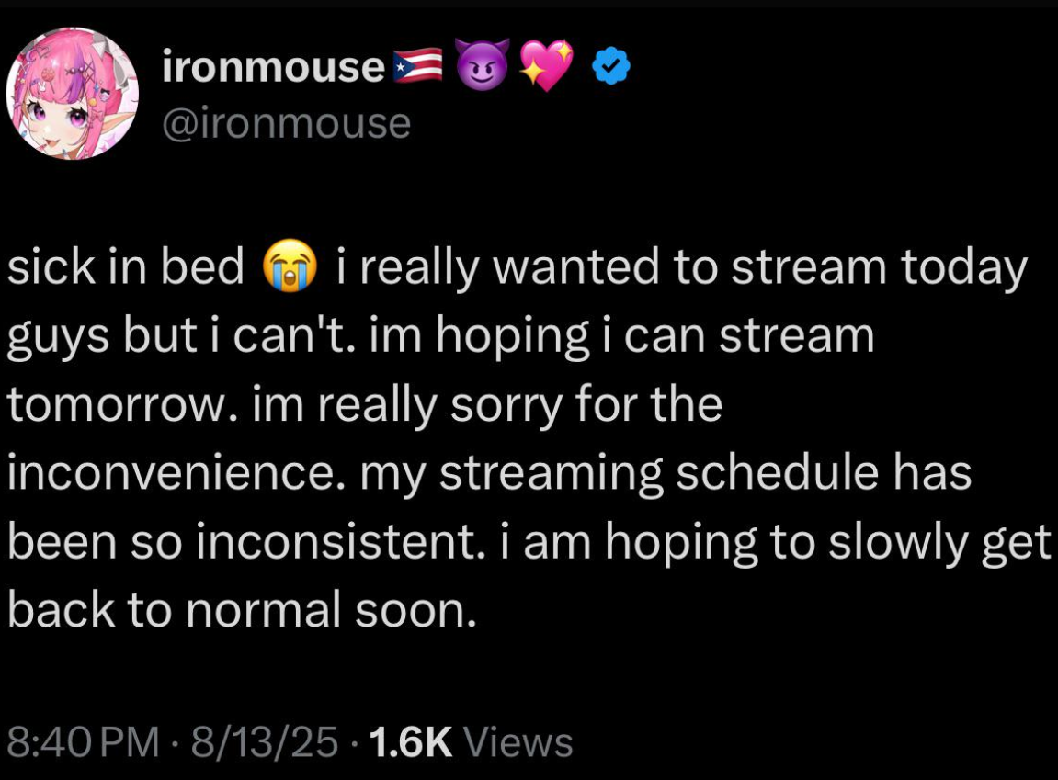Click the Puerto Rico flag emoji

[417, 67]
